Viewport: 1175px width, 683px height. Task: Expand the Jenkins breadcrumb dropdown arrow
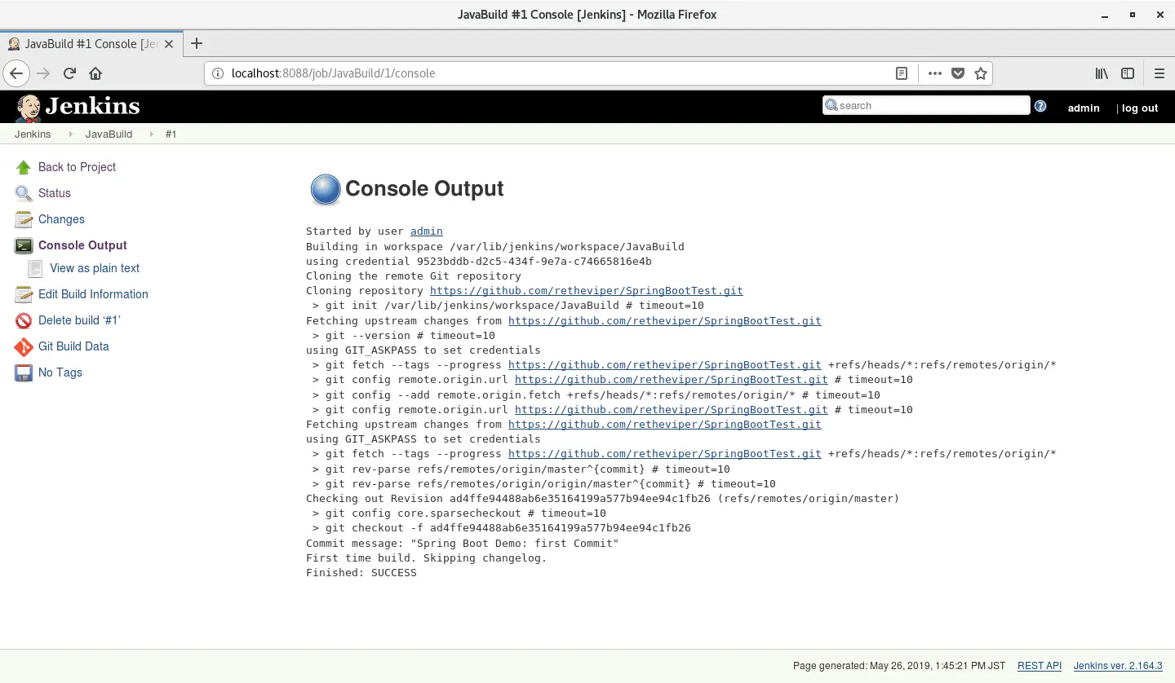click(71, 134)
